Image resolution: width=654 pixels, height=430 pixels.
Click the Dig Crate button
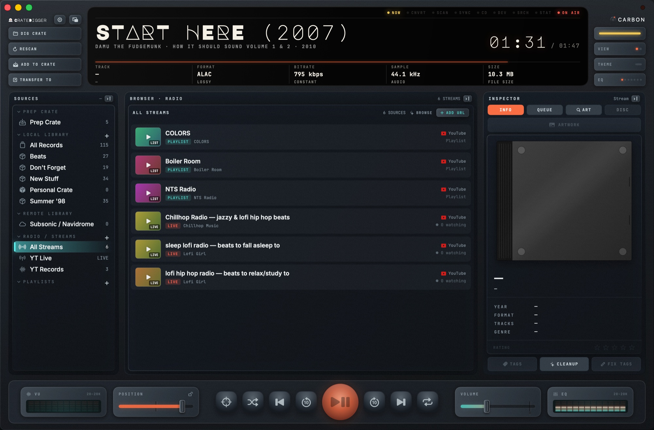coord(45,34)
